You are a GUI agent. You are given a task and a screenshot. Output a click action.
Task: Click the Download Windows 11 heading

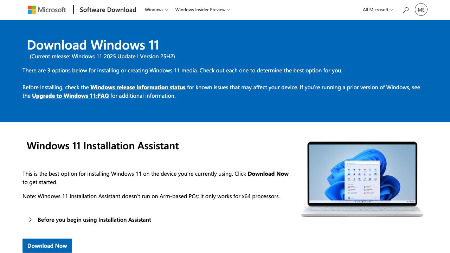[x=93, y=45]
